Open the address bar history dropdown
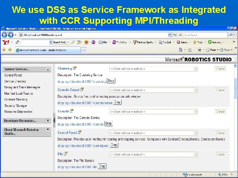238x178 pixels. click(169, 35)
